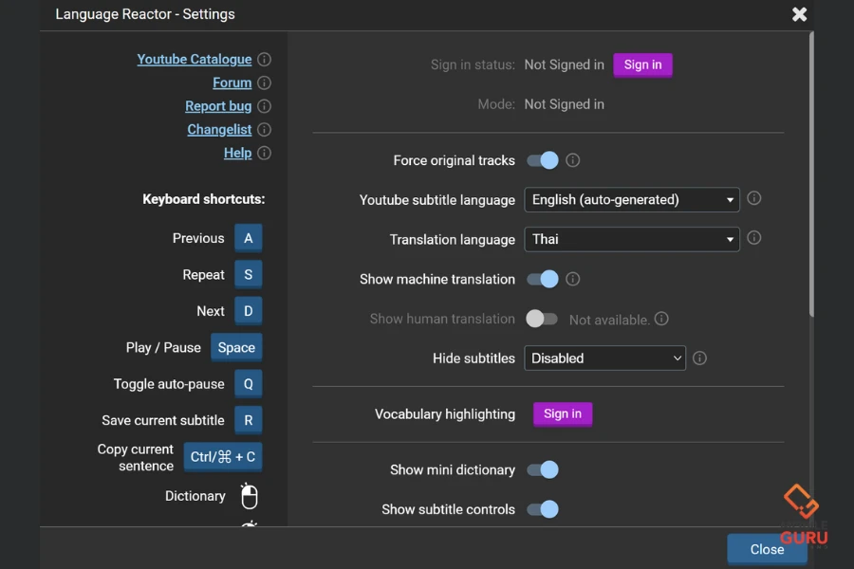Click the 'Not Signed in' Mode value
Image resolution: width=854 pixels, height=569 pixels.
(565, 104)
